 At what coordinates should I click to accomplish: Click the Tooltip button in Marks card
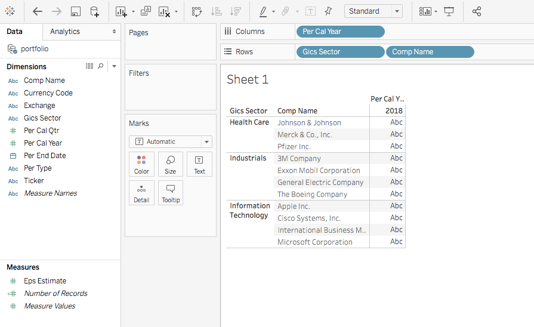tap(171, 193)
